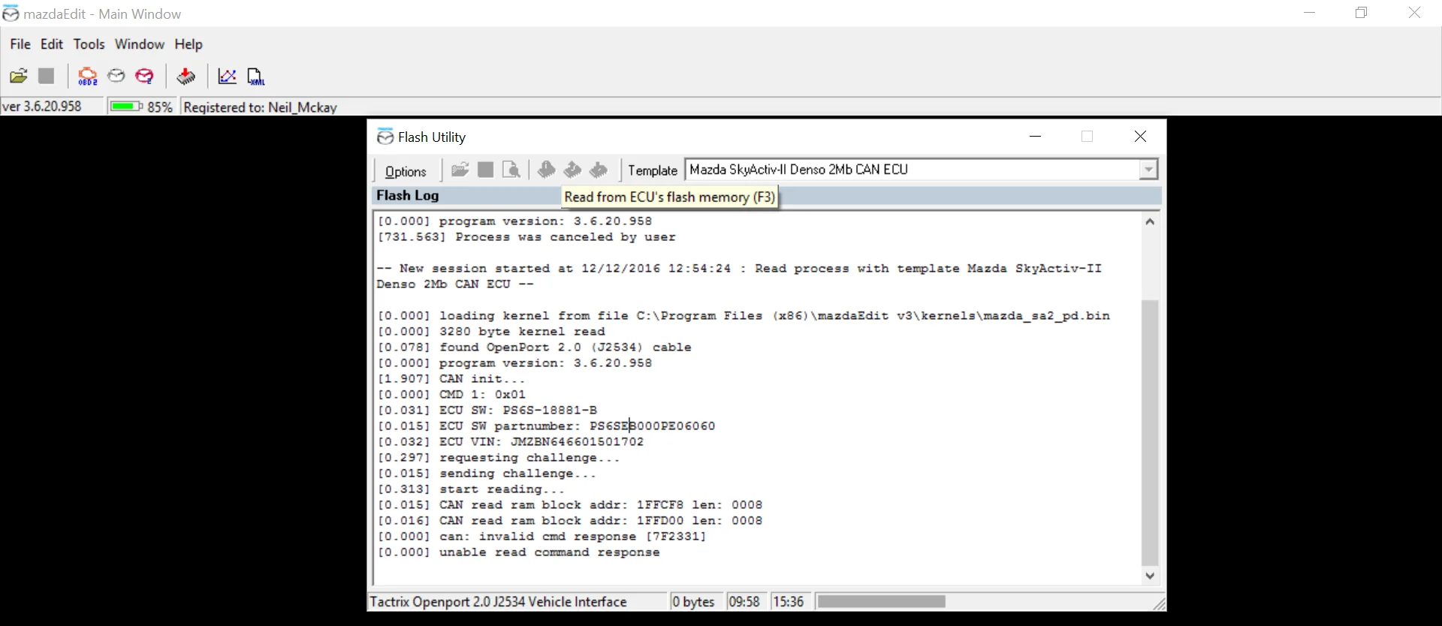Click the '0 bytes' status bar field

[693, 602]
